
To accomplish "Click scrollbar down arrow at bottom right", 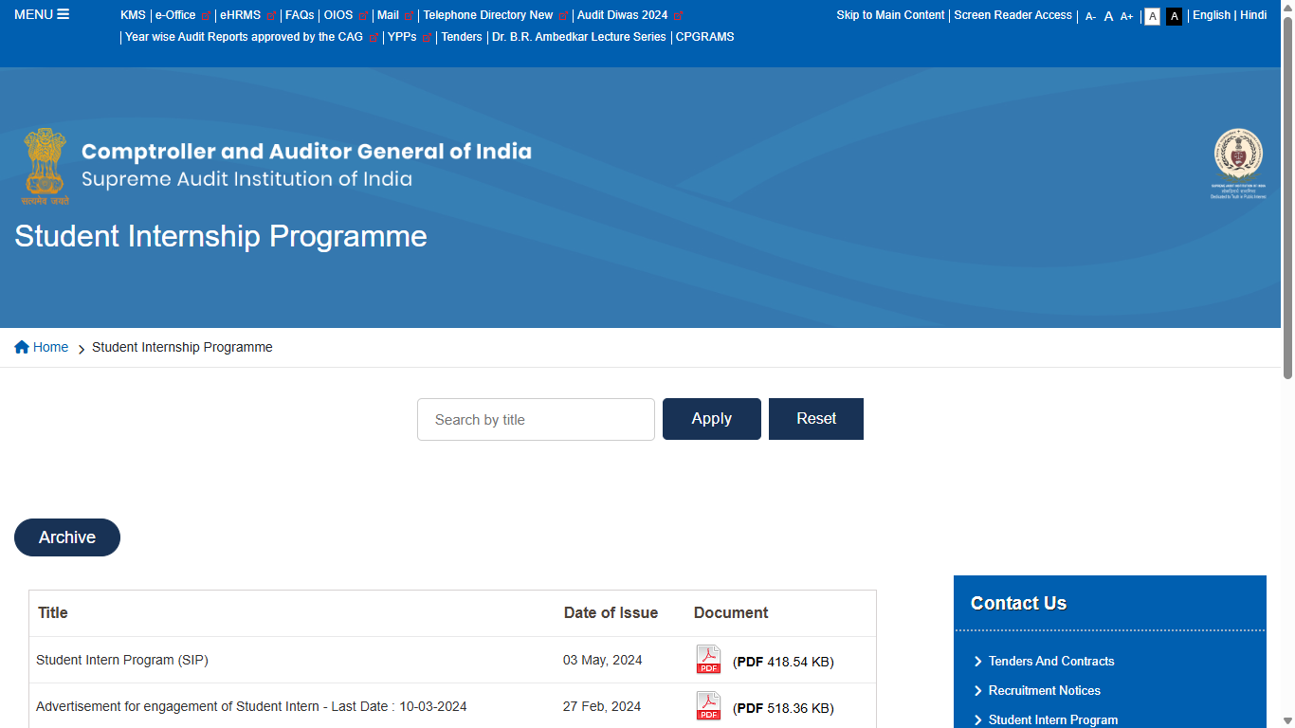I will (1287, 720).
